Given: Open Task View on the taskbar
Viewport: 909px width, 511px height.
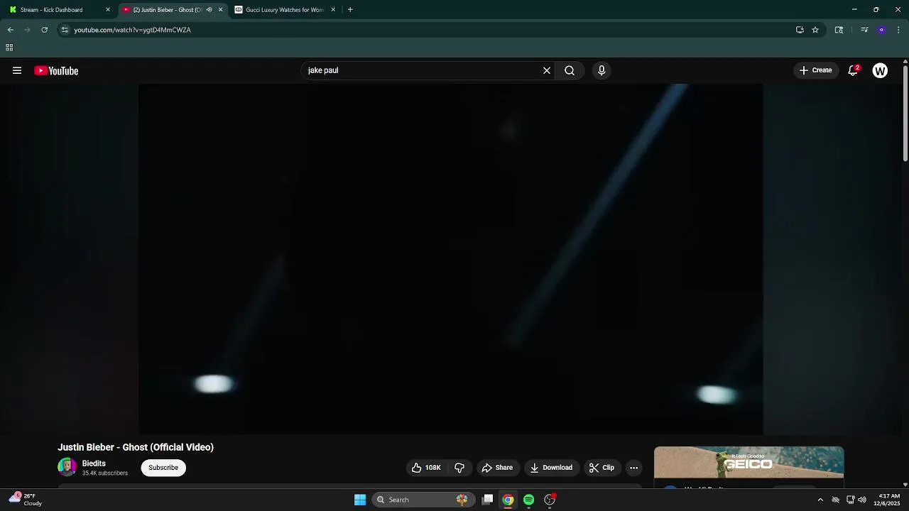Looking at the screenshot, I should tap(487, 500).
